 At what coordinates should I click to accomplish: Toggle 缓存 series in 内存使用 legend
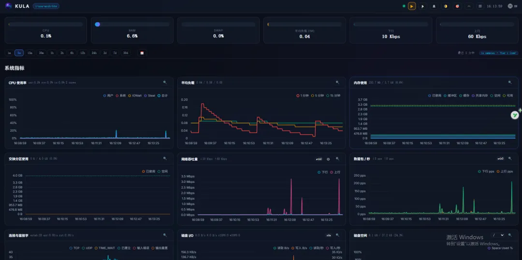464,96
